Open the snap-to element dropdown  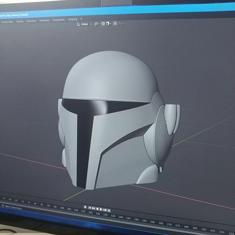(109, 23)
